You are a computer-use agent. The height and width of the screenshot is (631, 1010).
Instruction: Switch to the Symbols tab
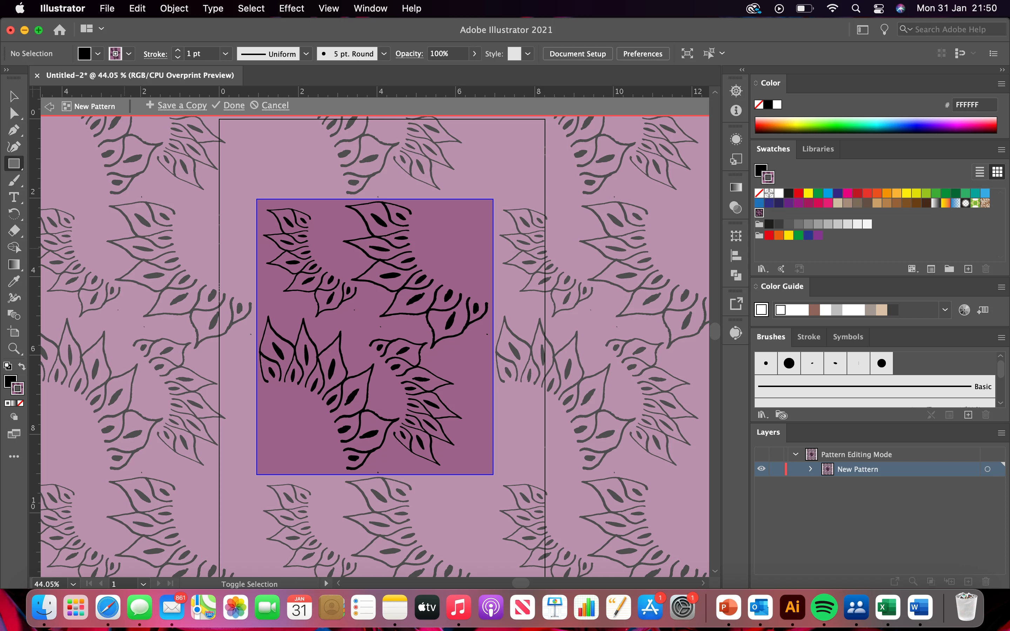click(848, 337)
